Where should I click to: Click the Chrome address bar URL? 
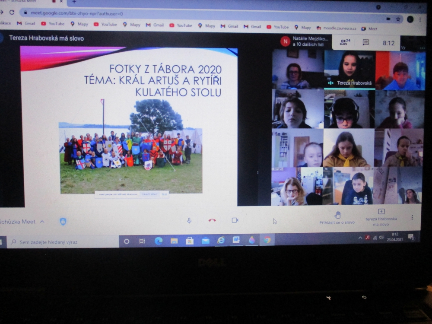coord(77,13)
